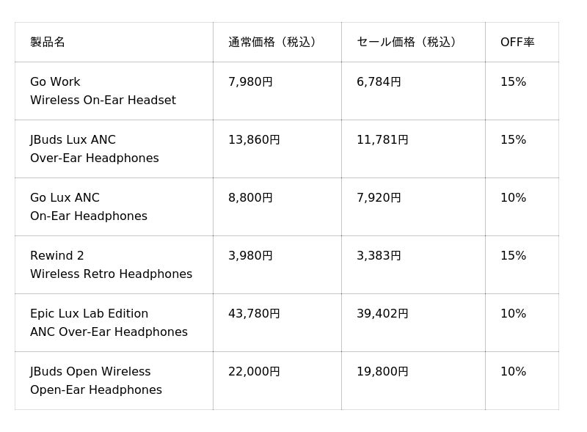The image size is (587, 432).
Task: Click the Go Lux ANC On-Ear Headphones cell
Action: coord(88,207)
